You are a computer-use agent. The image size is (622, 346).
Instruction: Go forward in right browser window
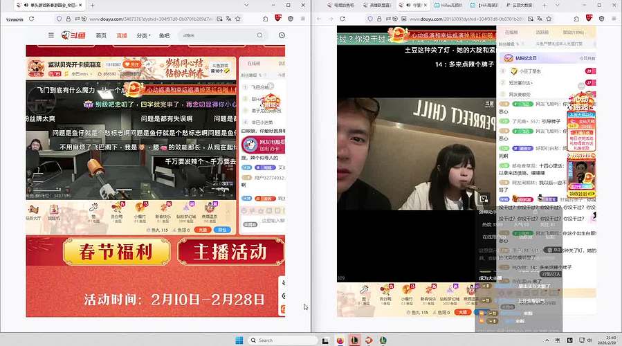coord(331,19)
